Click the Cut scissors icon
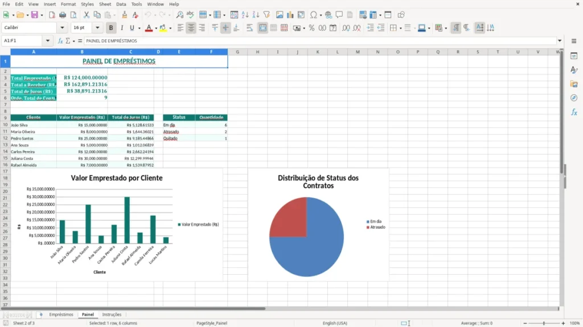This screenshot has height=327, width=583. pyautogui.click(x=87, y=15)
